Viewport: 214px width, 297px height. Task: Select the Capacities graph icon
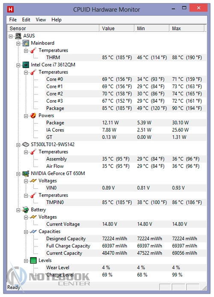tap(33, 232)
